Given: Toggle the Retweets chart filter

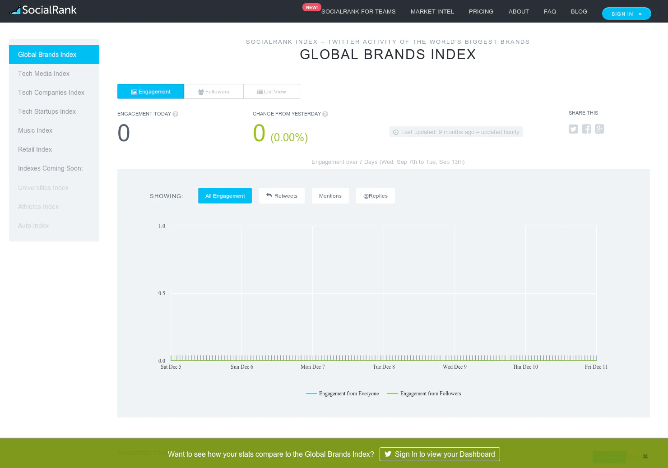Looking at the screenshot, I should (282, 195).
